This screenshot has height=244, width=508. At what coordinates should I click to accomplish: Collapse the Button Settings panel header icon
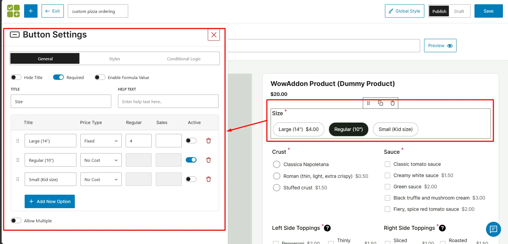[15, 34]
